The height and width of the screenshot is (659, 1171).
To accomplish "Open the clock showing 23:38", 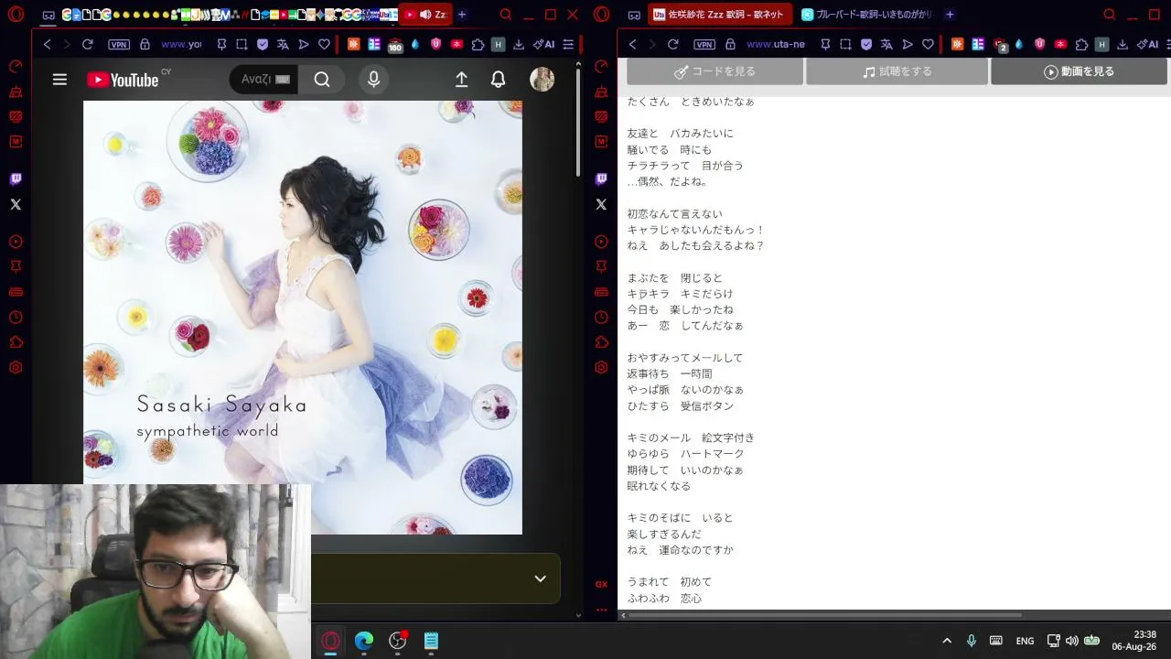I will click(1134, 641).
